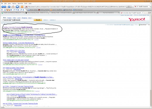Image resolution: width=152 pixels, height=109 pixels.
Task: Open 'In Depth Survey of Dust Control' result
Action: [33, 94]
